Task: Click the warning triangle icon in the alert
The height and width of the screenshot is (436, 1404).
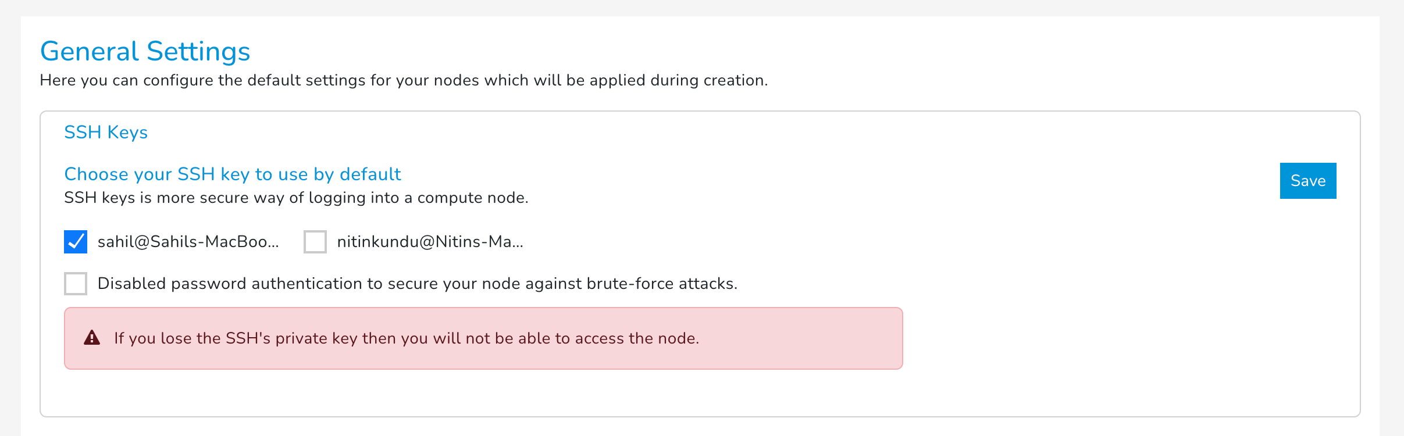Action: coord(91,338)
